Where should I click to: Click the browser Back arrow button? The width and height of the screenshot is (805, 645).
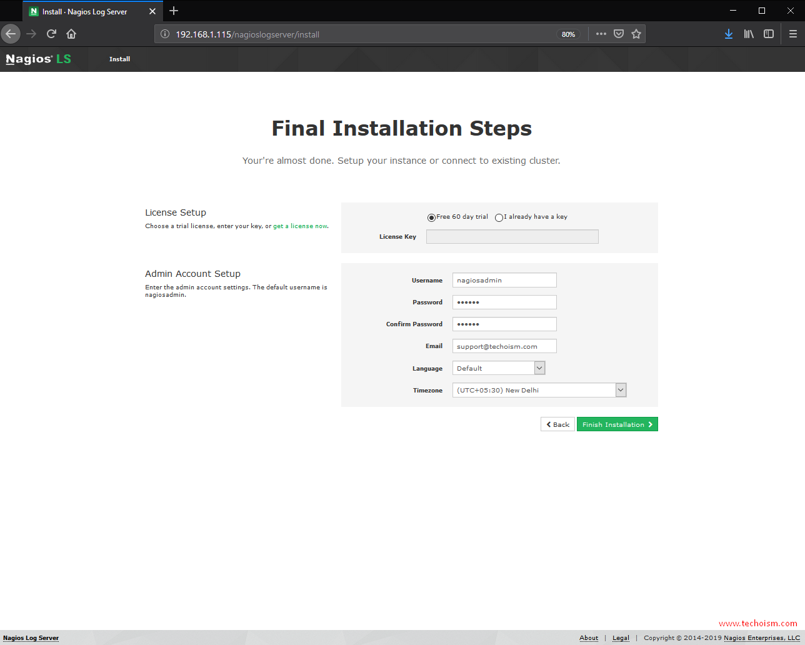pyautogui.click(x=11, y=34)
